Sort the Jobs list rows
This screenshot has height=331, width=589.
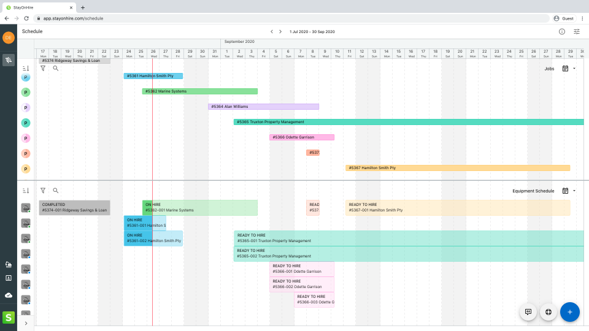pos(26,68)
